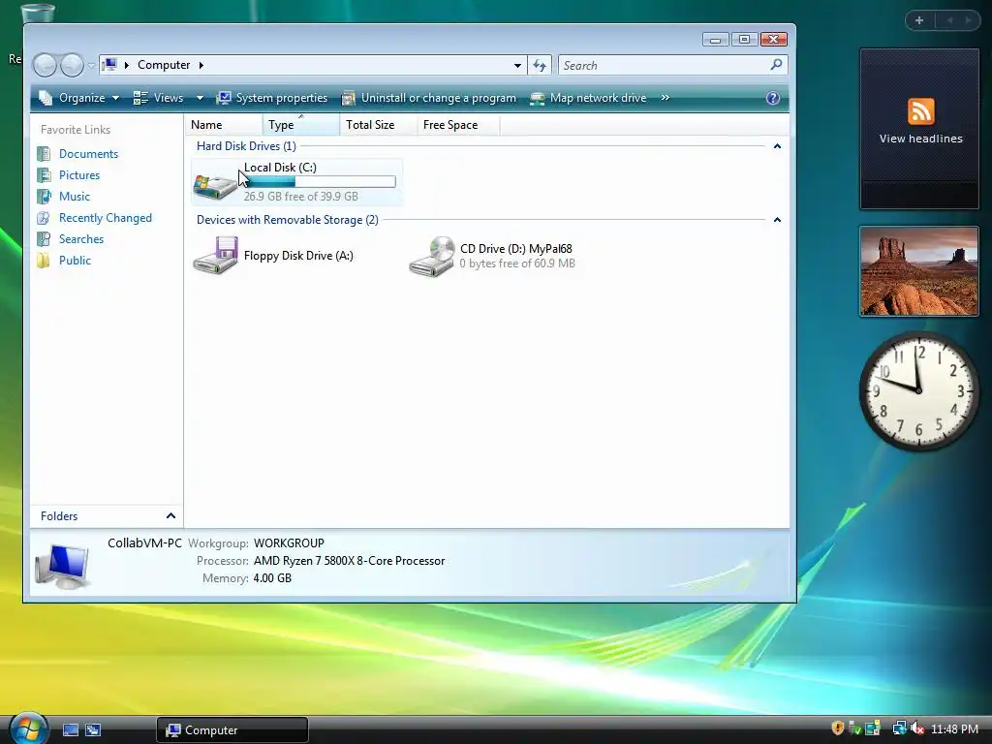Image resolution: width=992 pixels, height=744 pixels.
Task: Sort by the Type column header
Action: (300, 125)
